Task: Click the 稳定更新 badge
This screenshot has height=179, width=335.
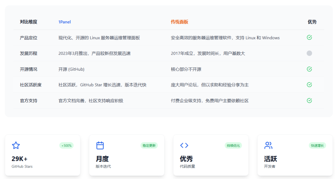Action: tap(149, 145)
